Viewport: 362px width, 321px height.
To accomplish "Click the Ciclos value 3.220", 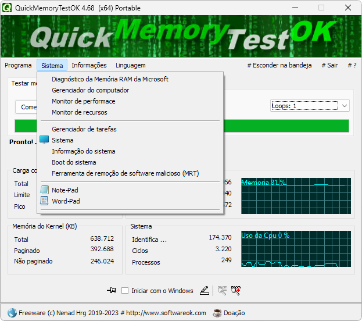I will 223,249.
